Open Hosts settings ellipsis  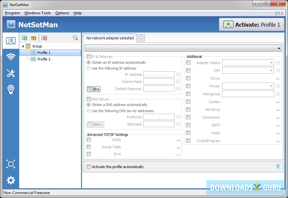278,133
